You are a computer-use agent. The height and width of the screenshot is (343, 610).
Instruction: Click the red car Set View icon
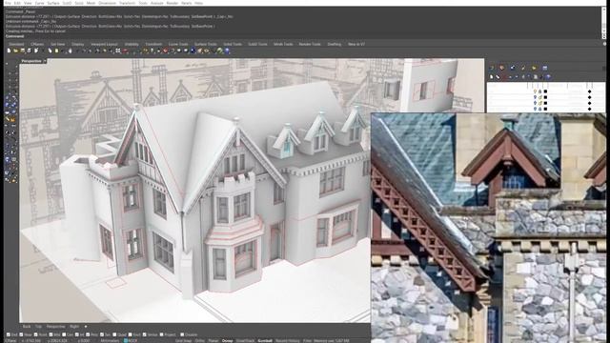(x=125, y=50)
